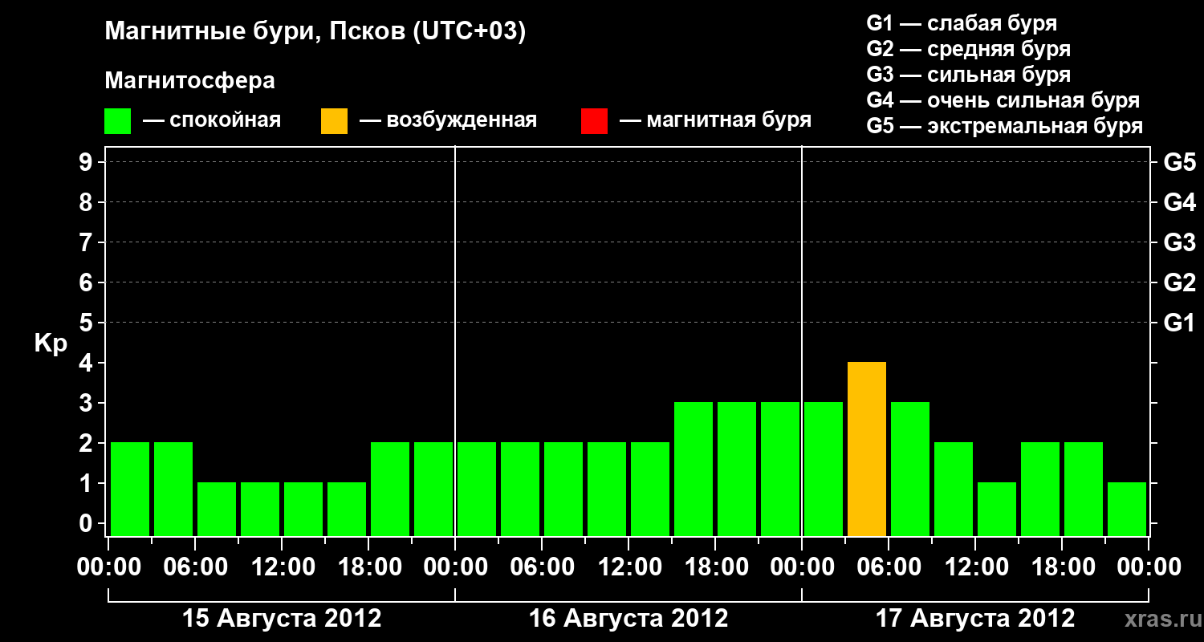Click the title 'Магнитные бури, Псков (UTC+03)'
The height and width of the screenshot is (642, 1204).
click(315, 32)
